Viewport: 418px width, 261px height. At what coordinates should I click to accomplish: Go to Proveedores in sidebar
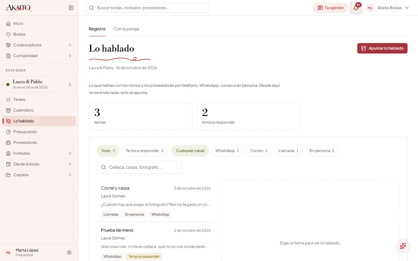coord(39,143)
